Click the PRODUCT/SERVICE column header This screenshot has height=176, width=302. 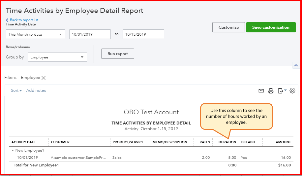pyautogui.click(x=128, y=142)
